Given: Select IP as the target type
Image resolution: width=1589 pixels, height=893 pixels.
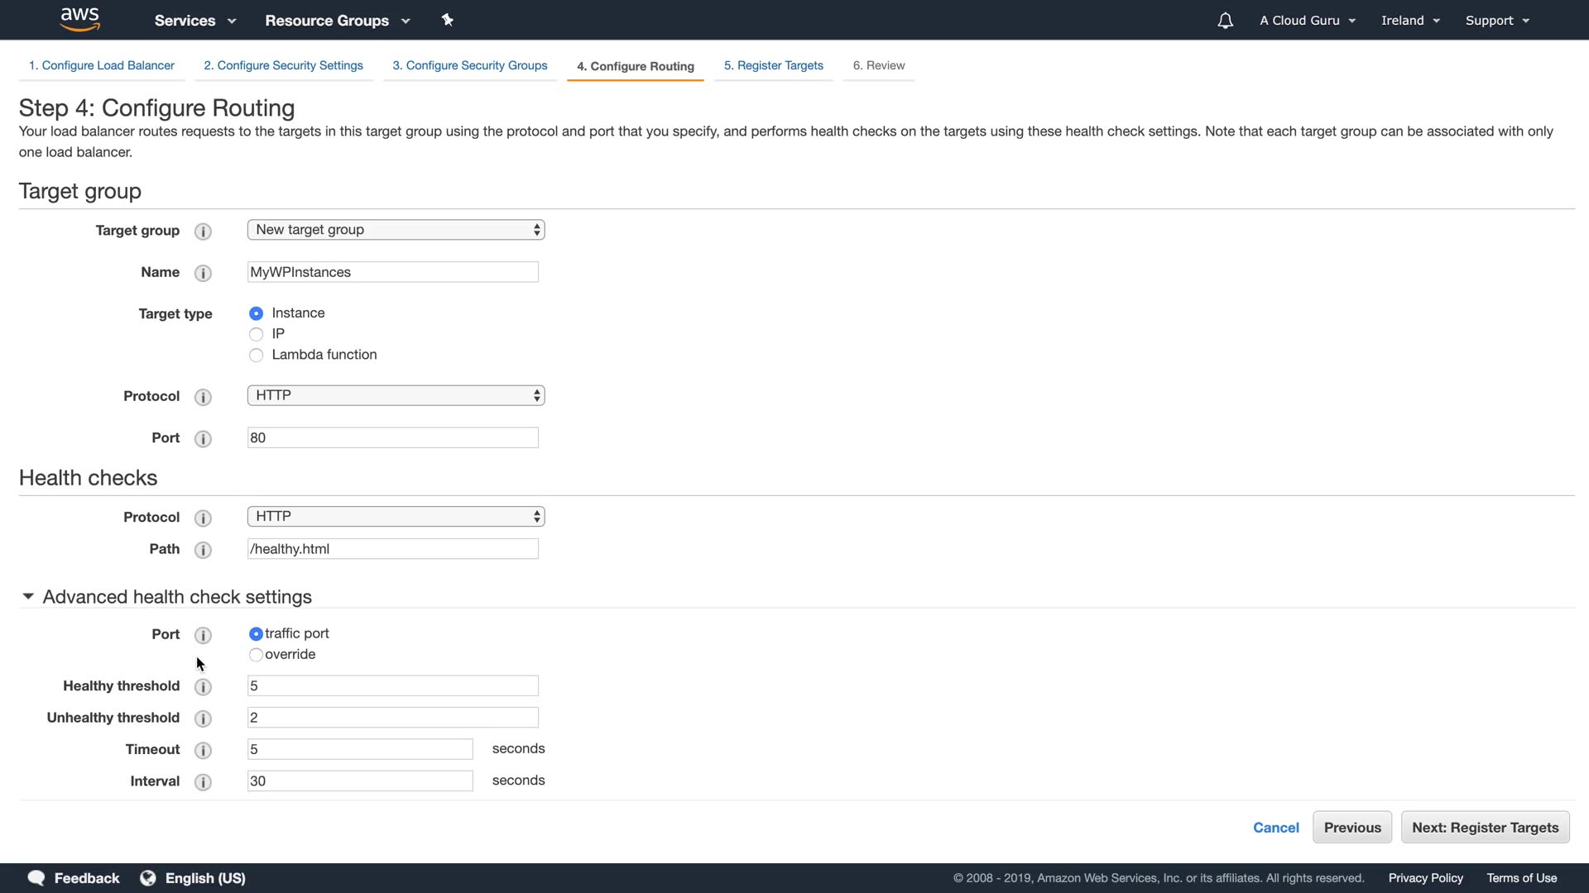Looking at the screenshot, I should (x=256, y=334).
